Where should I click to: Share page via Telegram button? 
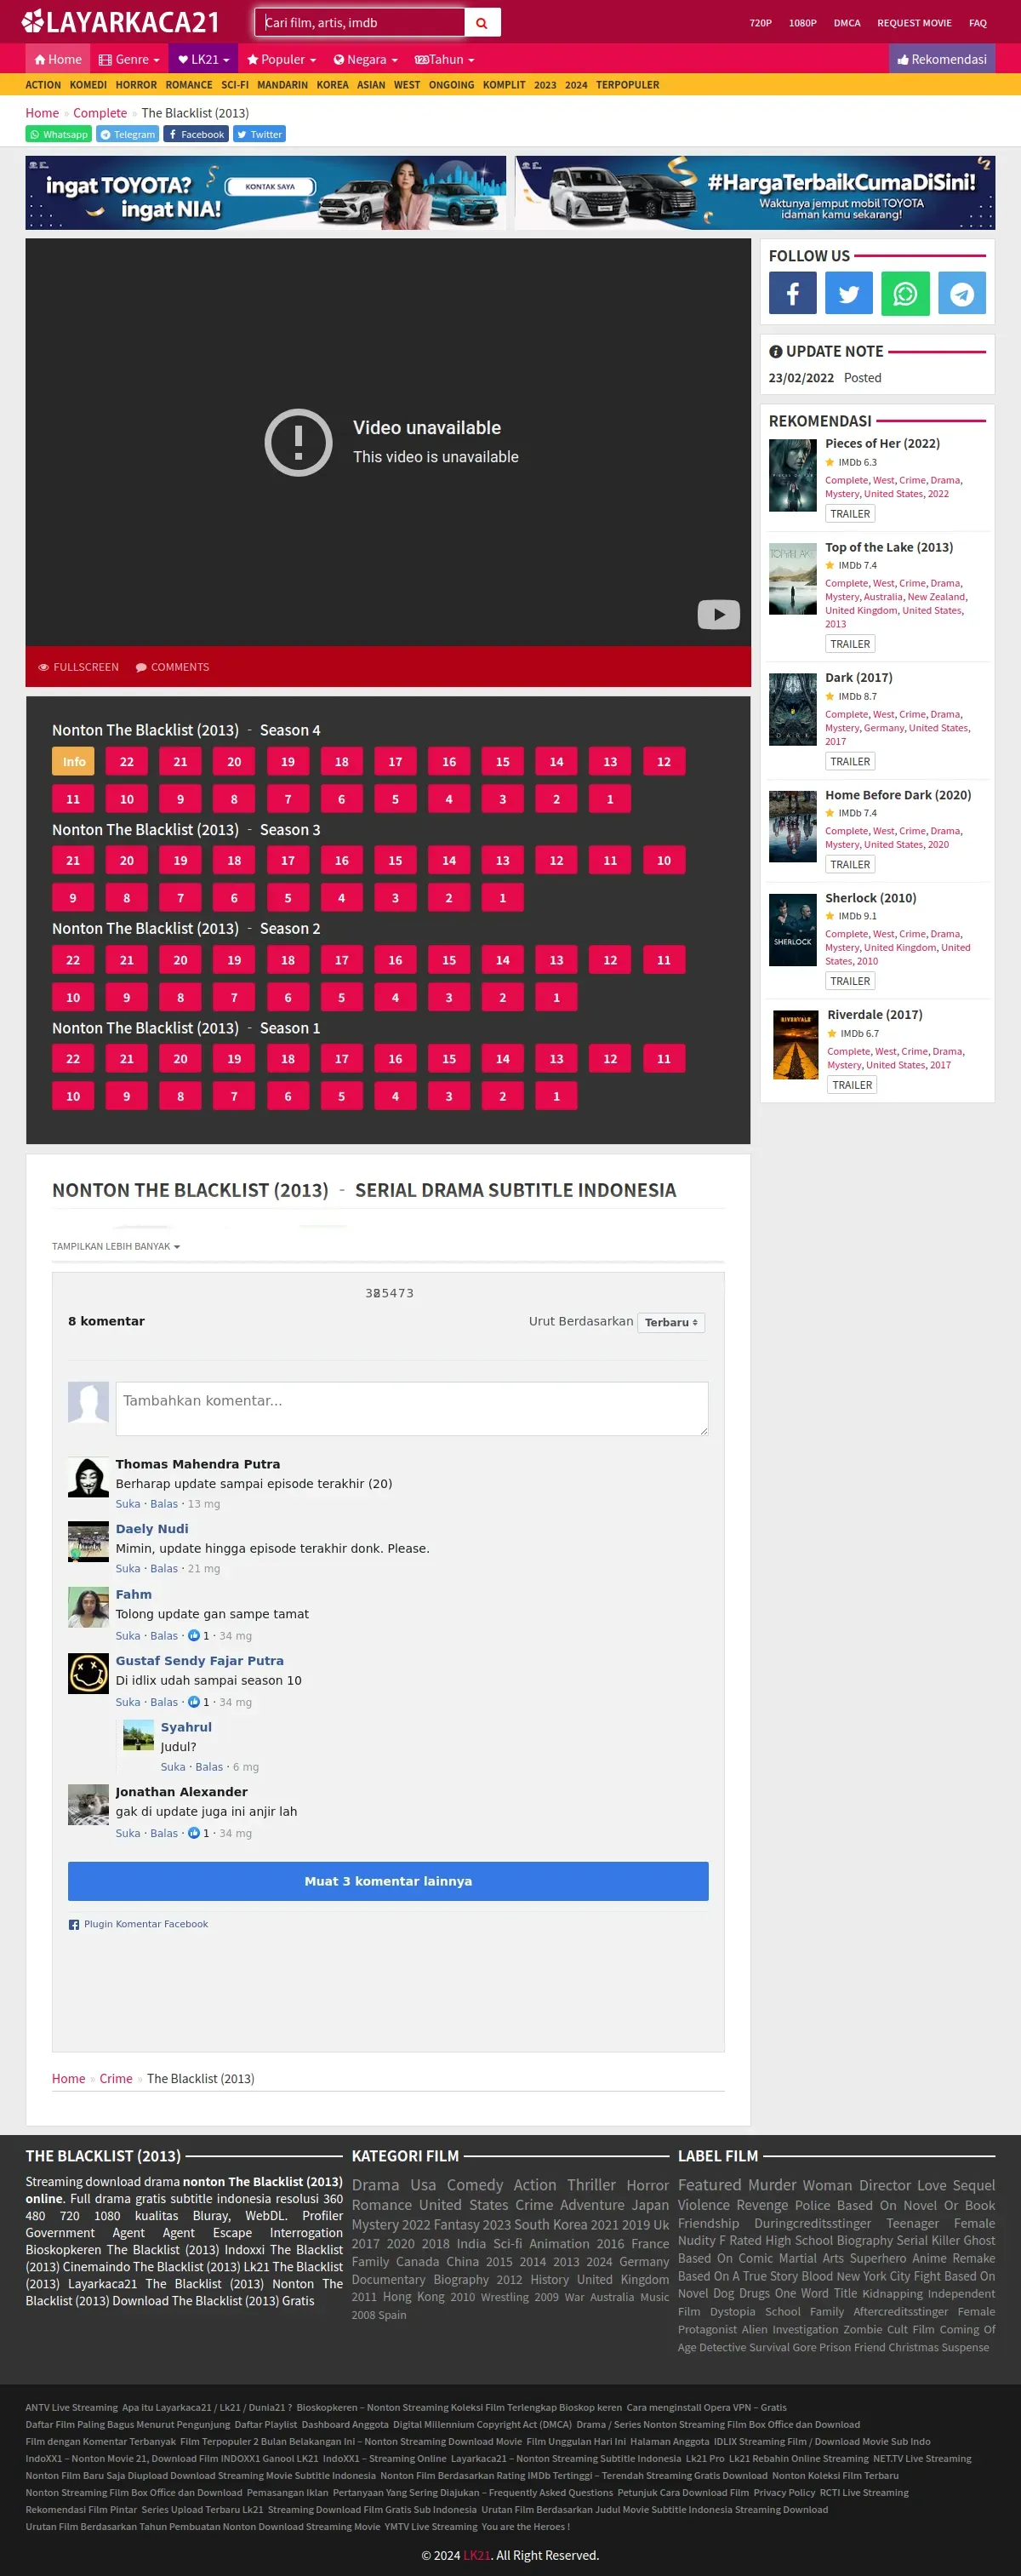pos(128,134)
